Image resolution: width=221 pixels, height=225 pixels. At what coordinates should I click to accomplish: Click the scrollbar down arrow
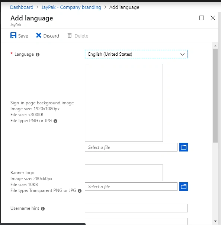tap(215, 221)
